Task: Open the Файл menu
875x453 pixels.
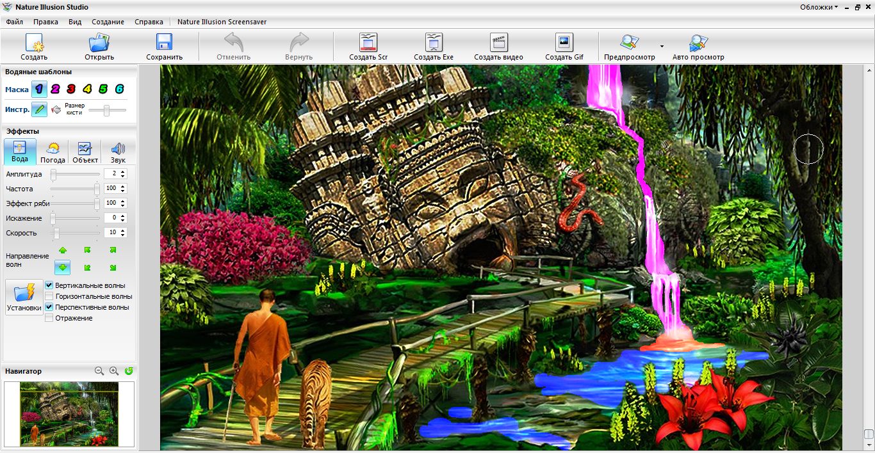Action: coord(15,22)
